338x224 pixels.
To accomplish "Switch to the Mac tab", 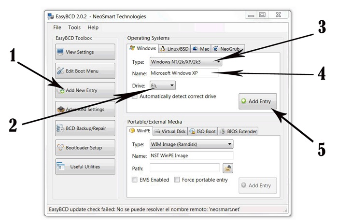I will (201, 49).
